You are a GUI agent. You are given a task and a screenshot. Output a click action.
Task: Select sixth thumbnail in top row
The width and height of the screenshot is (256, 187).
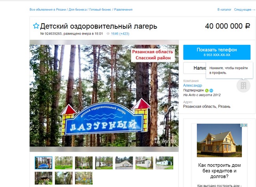(144, 163)
